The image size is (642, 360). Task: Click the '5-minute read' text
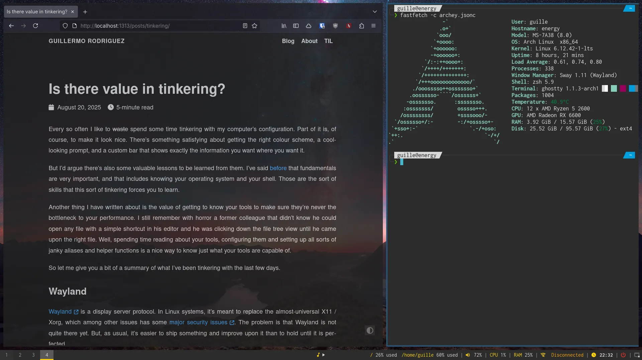pos(135,107)
